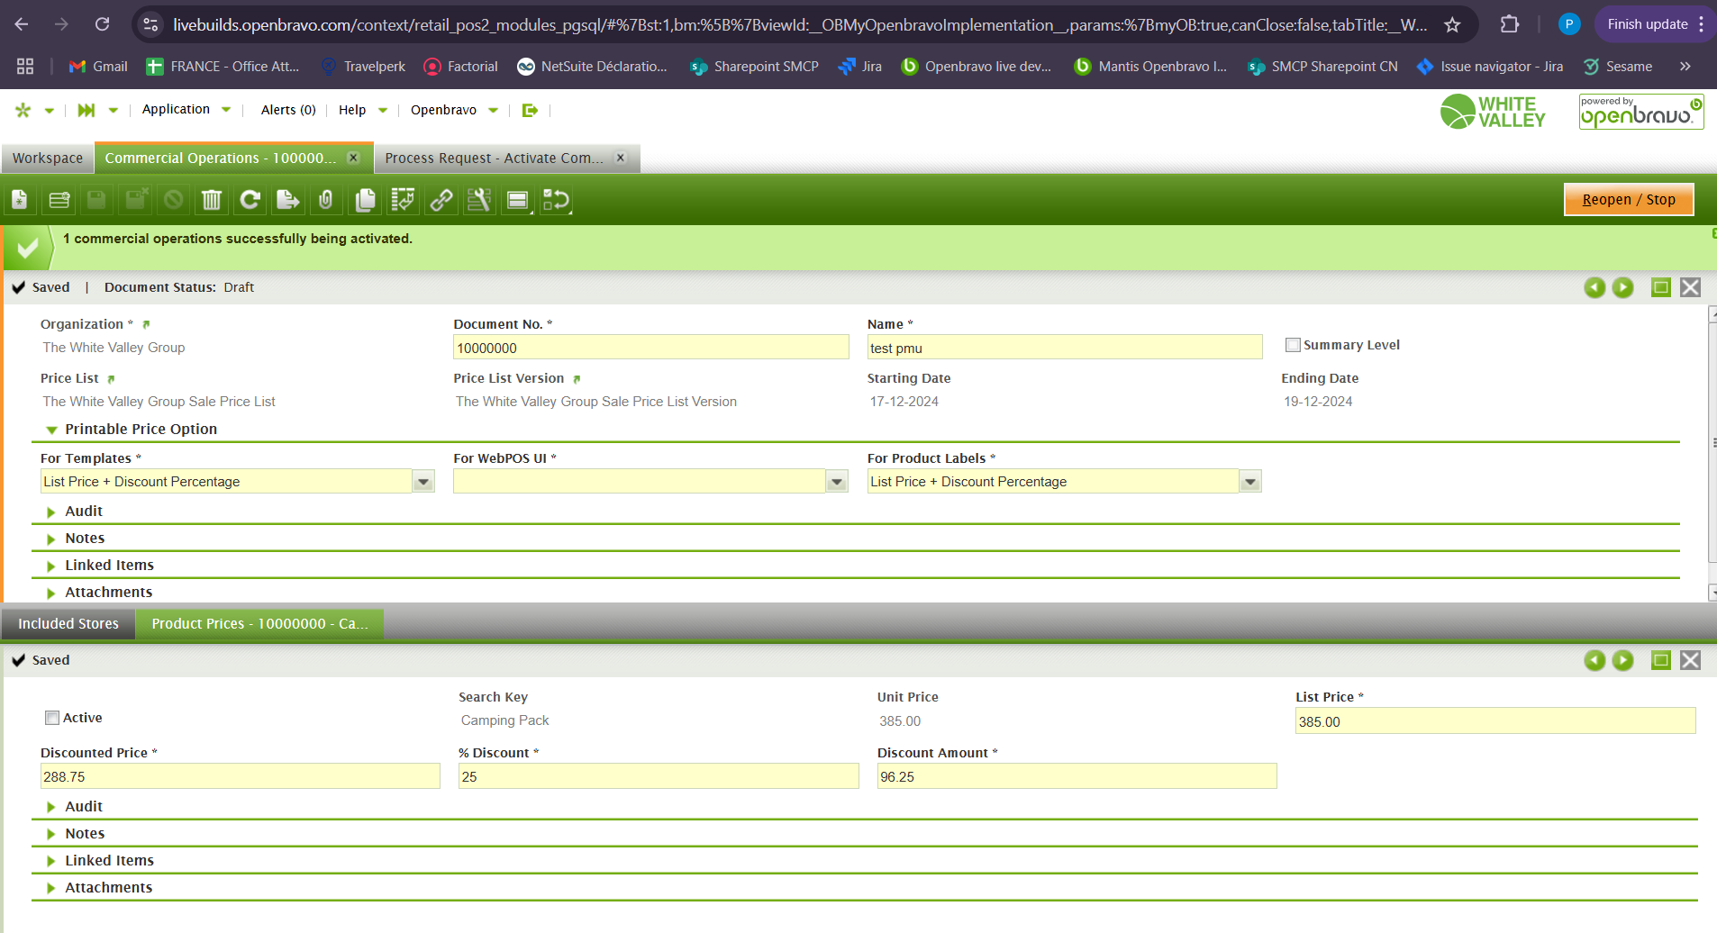Click the Openbravo logout icon
The height and width of the screenshot is (933, 1717).
point(530,110)
